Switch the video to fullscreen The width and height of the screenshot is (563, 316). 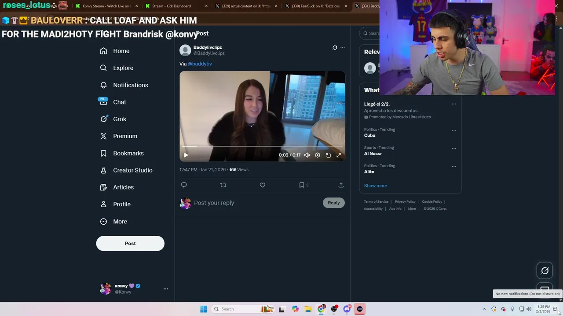(x=339, y=155)
